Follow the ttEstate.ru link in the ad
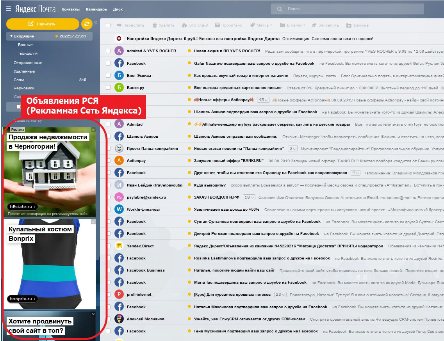This screenshot has width=444, height=341. pos(23,206)
